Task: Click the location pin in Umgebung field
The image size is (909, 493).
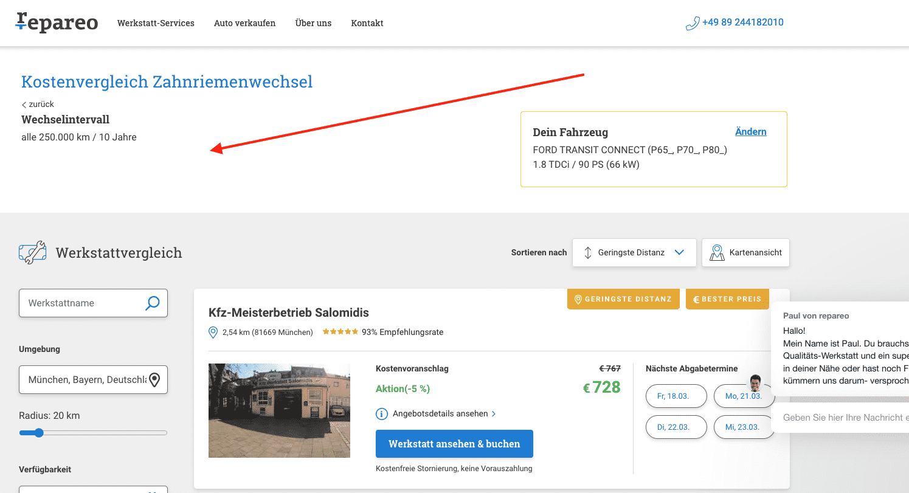Action: [x=154, y=380]
